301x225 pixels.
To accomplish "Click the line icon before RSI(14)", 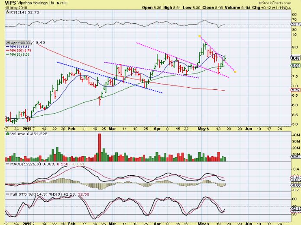I will click(7, 12).
